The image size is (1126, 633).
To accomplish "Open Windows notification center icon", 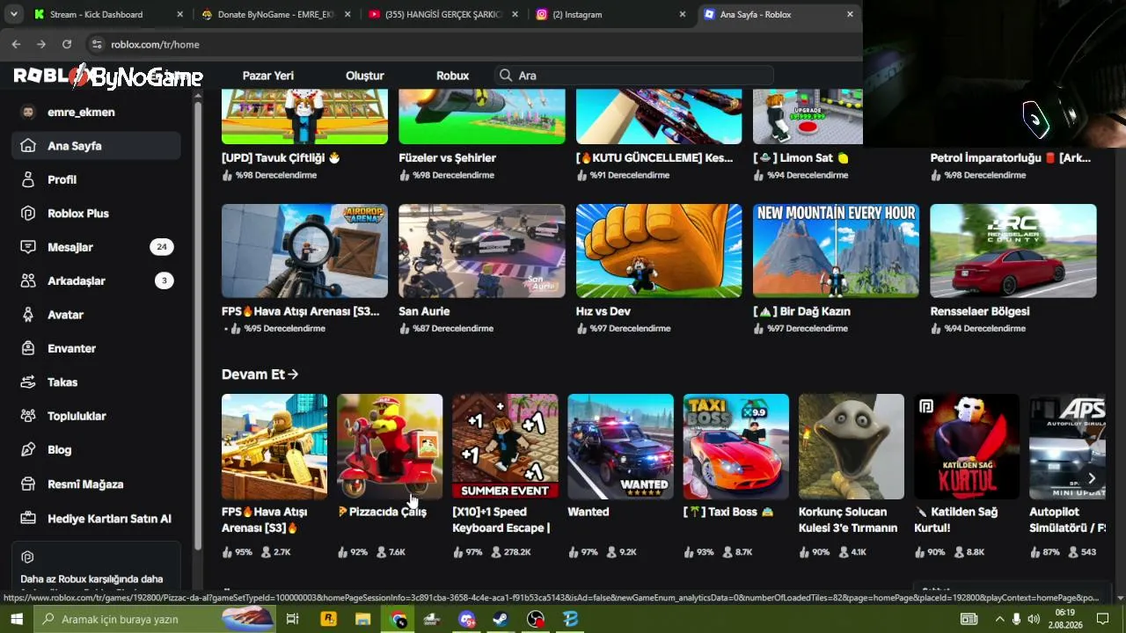I will click(1102, 619).
